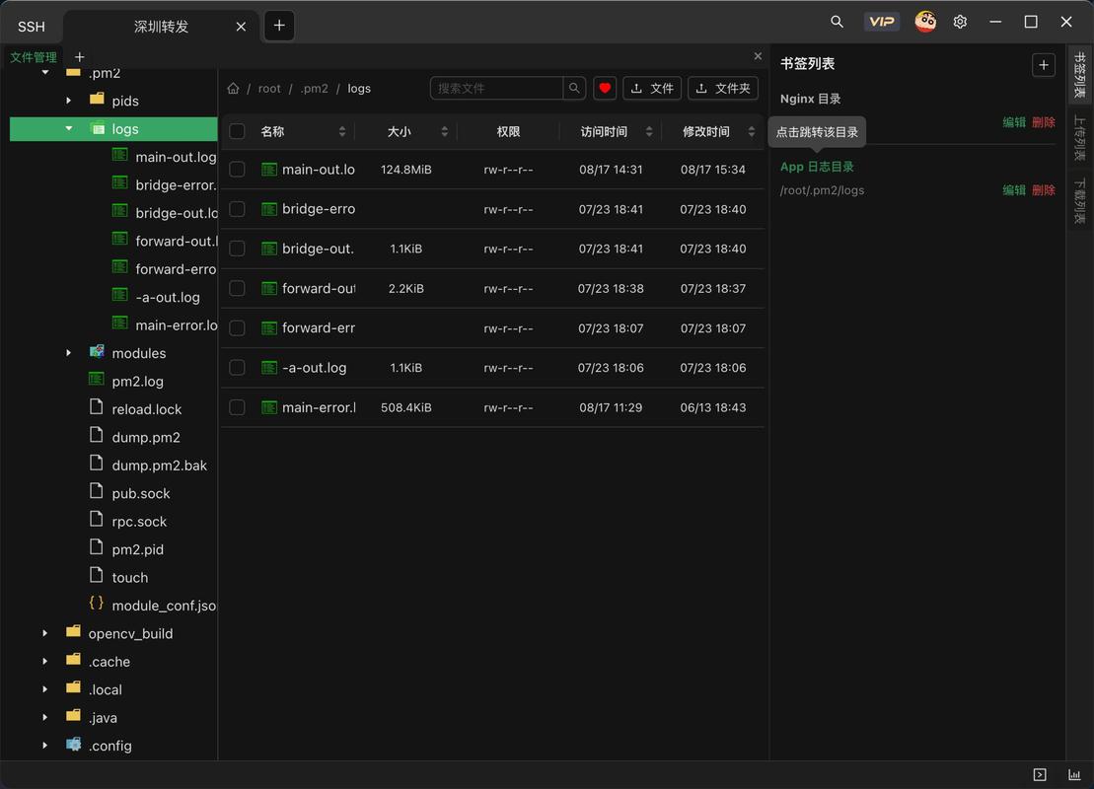The height and width of the screenshot is (789, 1094).
Task: Click the VIP badge icon
Action: click(x=881, y=21)
